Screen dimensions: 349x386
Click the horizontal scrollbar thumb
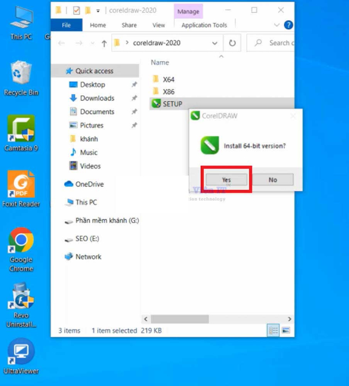(x=180, y=319)
